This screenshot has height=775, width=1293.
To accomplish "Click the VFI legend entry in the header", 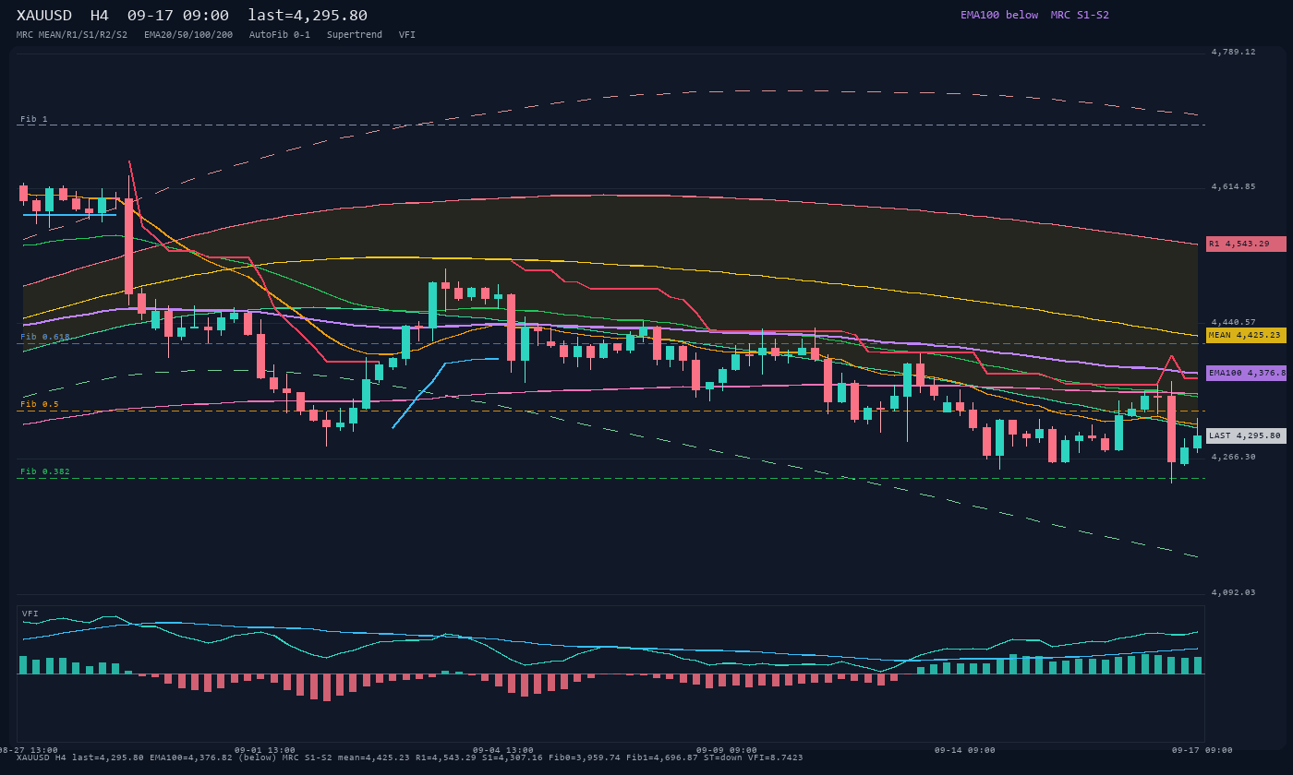I will [407, 34].
